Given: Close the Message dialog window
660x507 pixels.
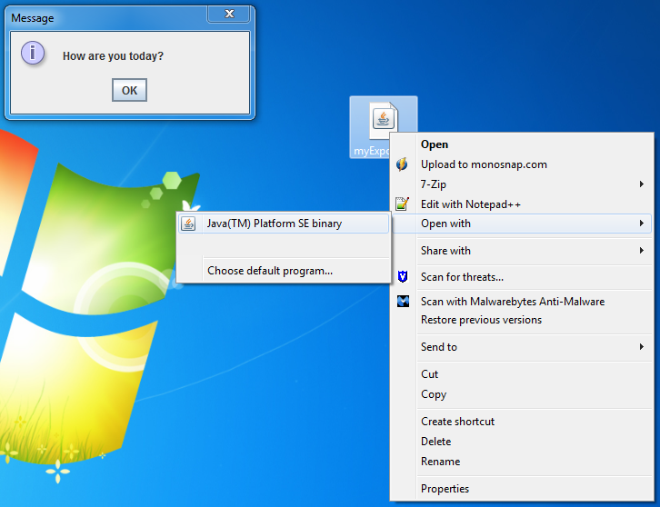Looking at the screenshot, I should [229, 14].
